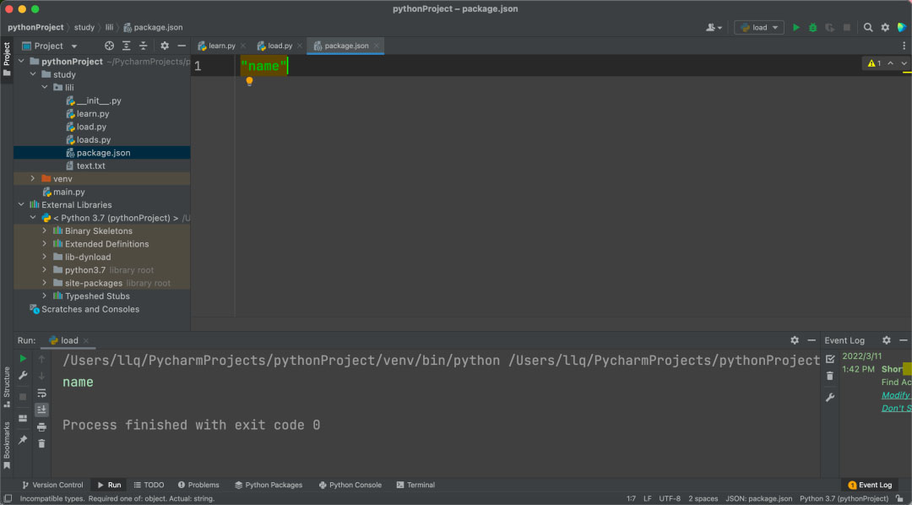Go to next highlighted error arrow
Viewport: 912px width, 505px height.
tap(904, 63)
